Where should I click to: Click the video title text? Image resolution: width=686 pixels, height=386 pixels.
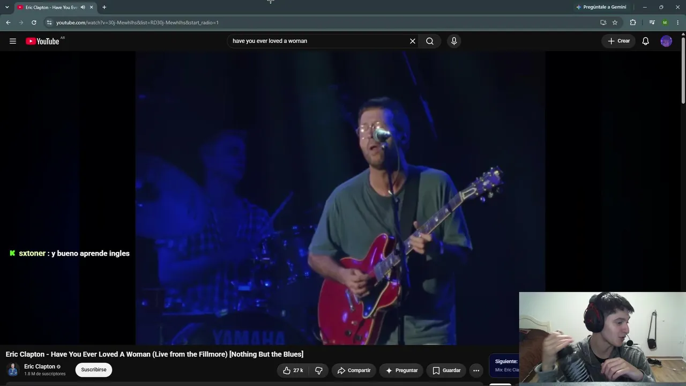point(154,354)
